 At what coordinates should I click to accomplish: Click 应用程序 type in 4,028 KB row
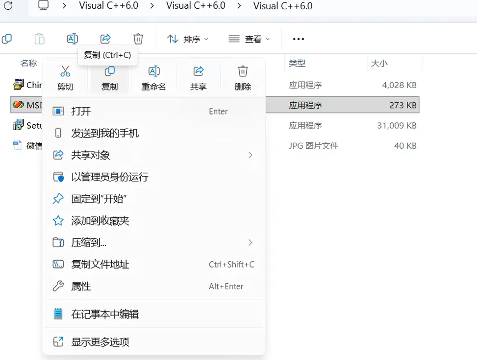pyautogui.click(x=305, y=85)
